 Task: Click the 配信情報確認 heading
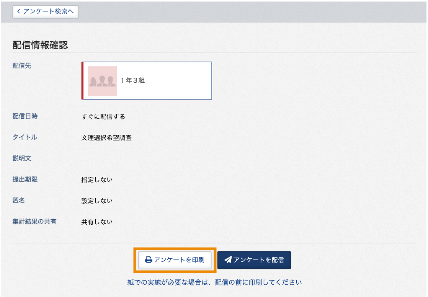(x=40, y=45)
